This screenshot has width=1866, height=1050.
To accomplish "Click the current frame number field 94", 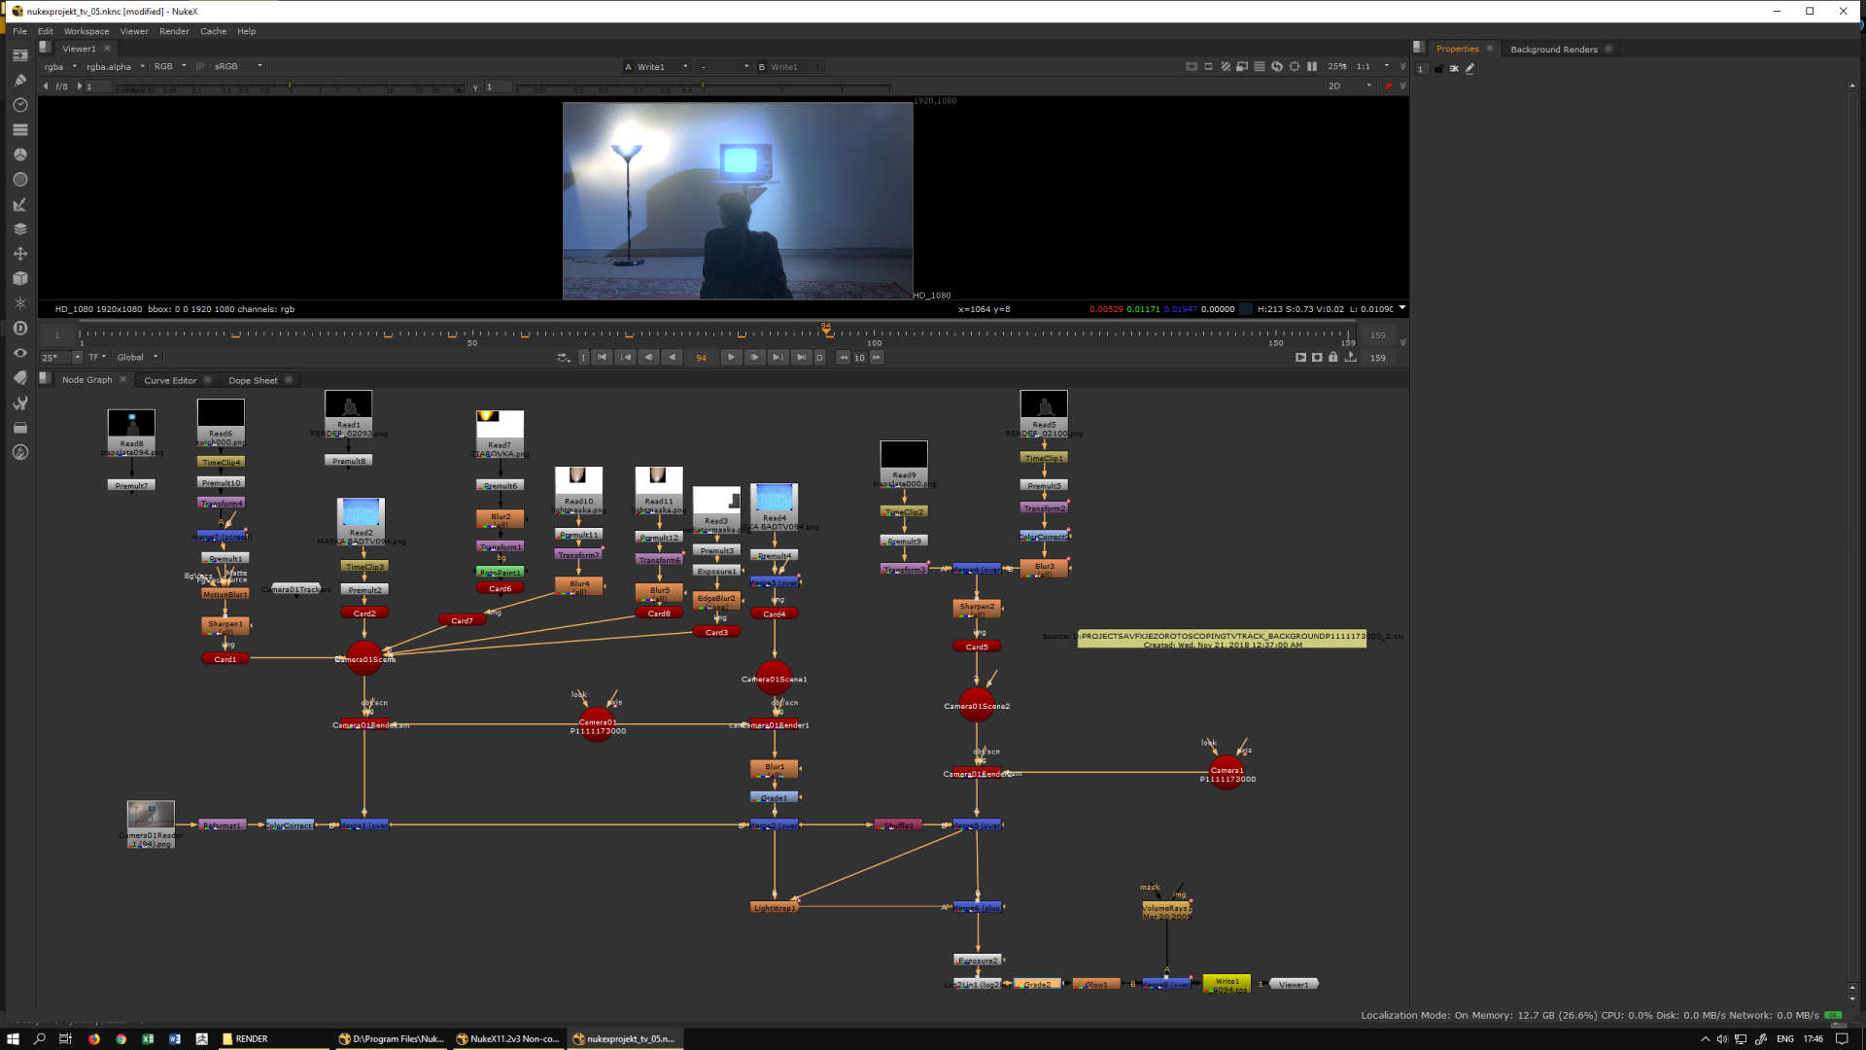I will (x=701, y=358).
